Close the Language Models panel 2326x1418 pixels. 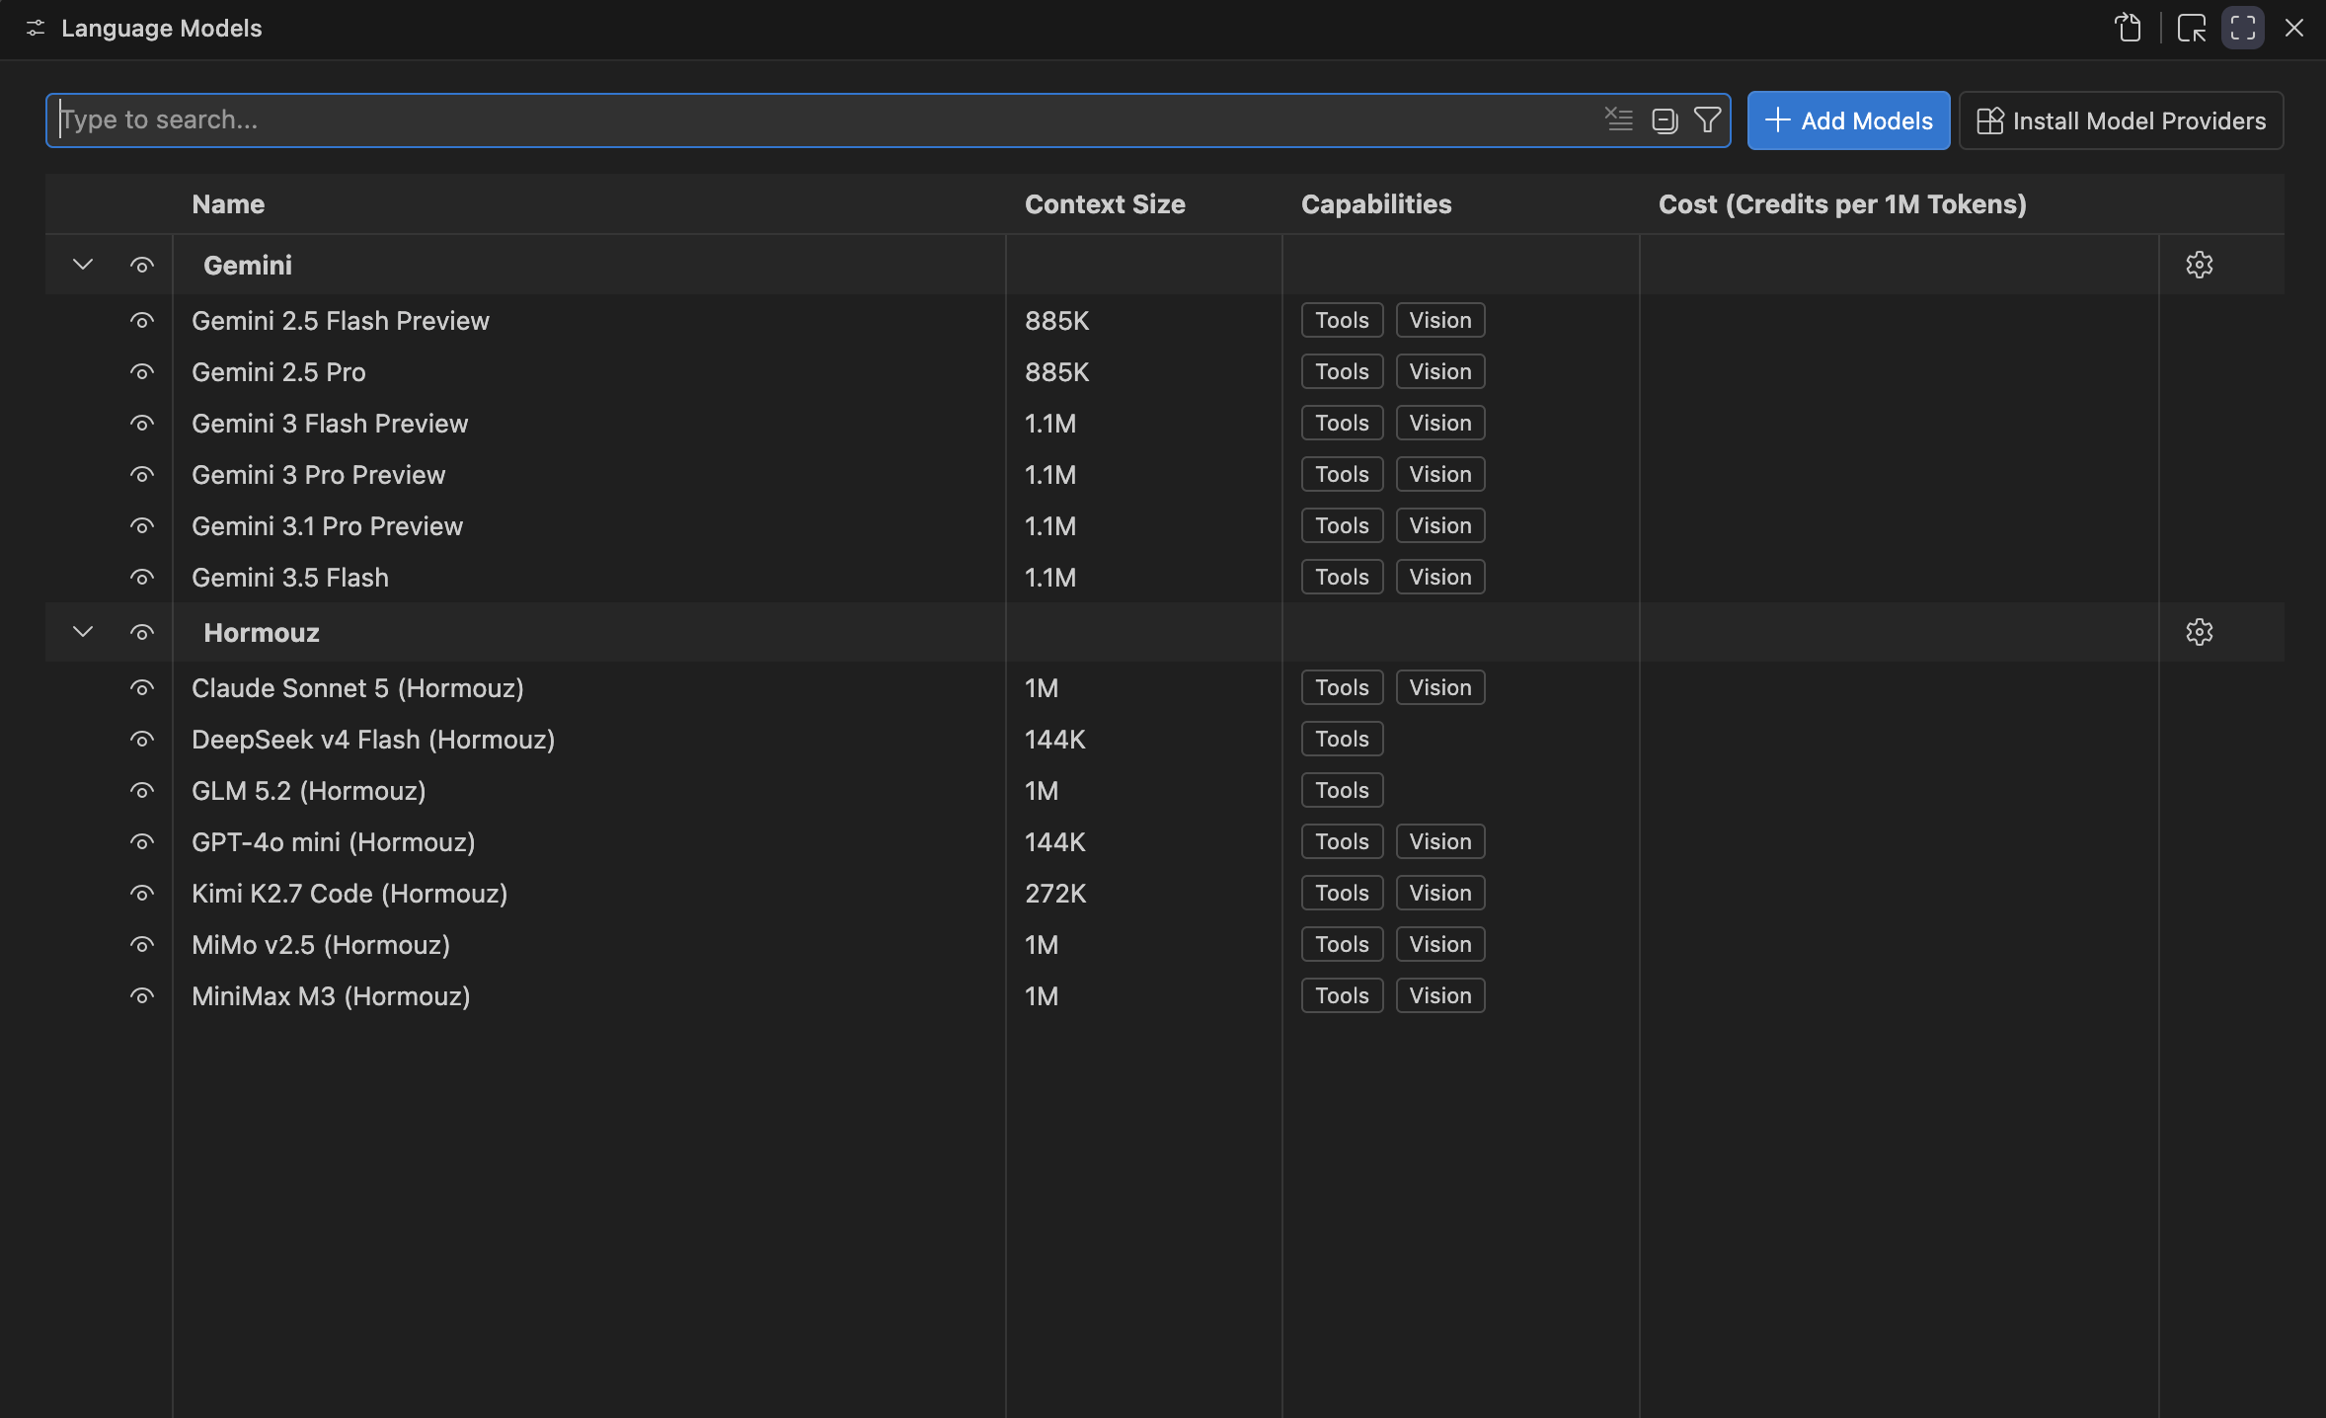2293,28
